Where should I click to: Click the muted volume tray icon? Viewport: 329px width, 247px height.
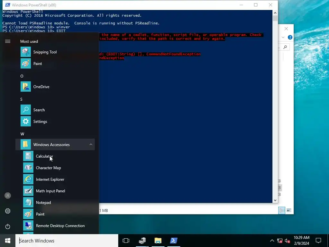coord(288,241)
